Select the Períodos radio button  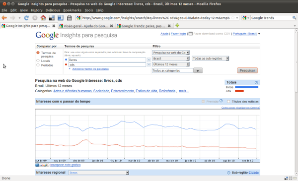(x=38, y=65)
